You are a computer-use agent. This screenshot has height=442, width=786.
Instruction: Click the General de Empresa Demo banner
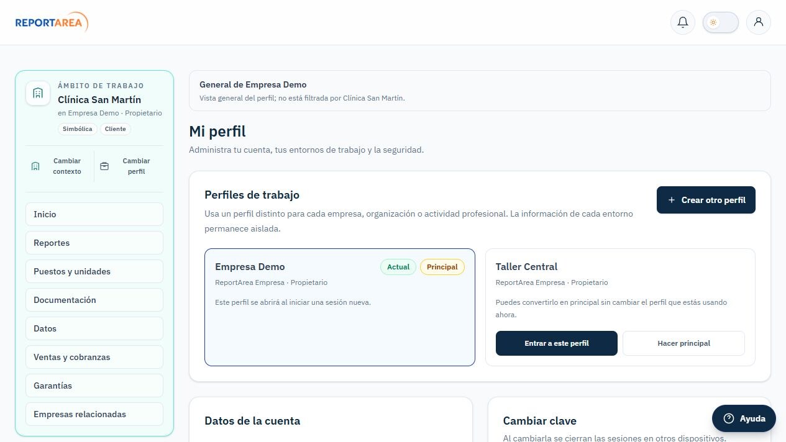480,91
